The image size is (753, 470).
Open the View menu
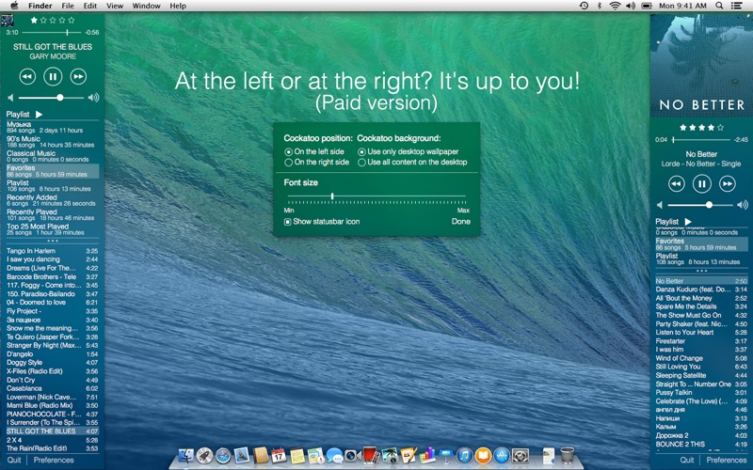pos(114,6)
